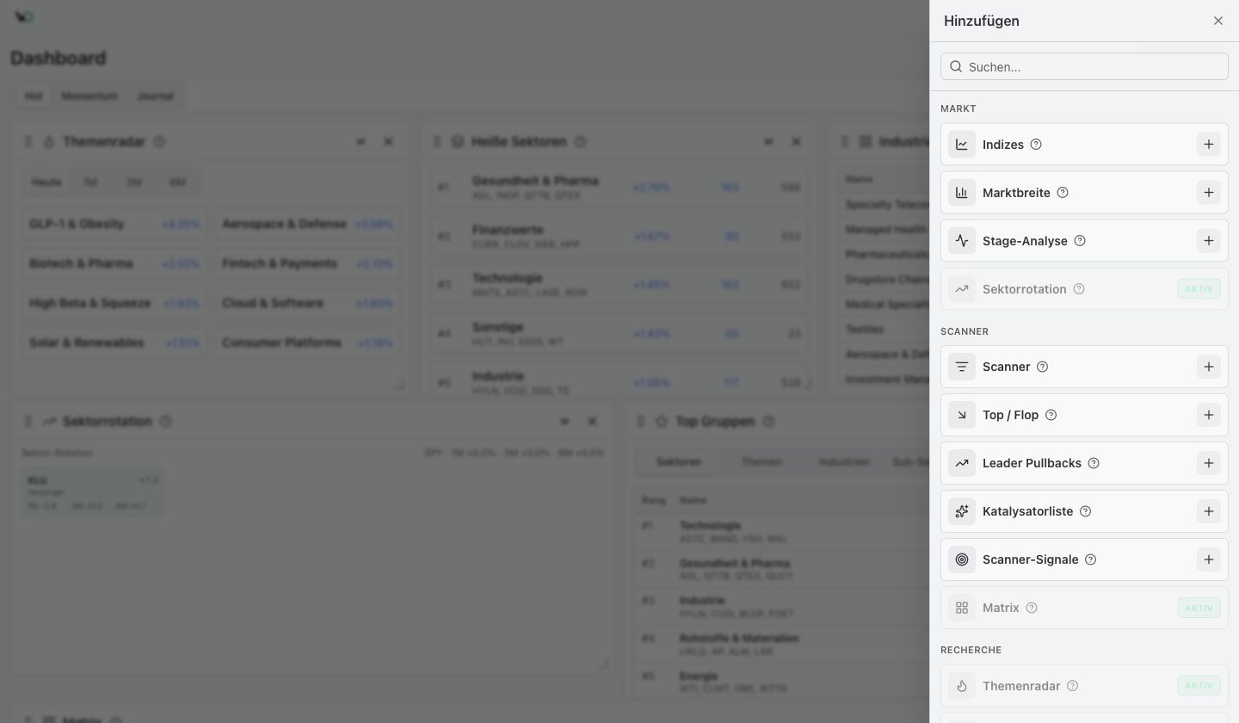
Task: Collapse the Themenradar widget dropdown arrow
Action: click(x=361, y=141)
